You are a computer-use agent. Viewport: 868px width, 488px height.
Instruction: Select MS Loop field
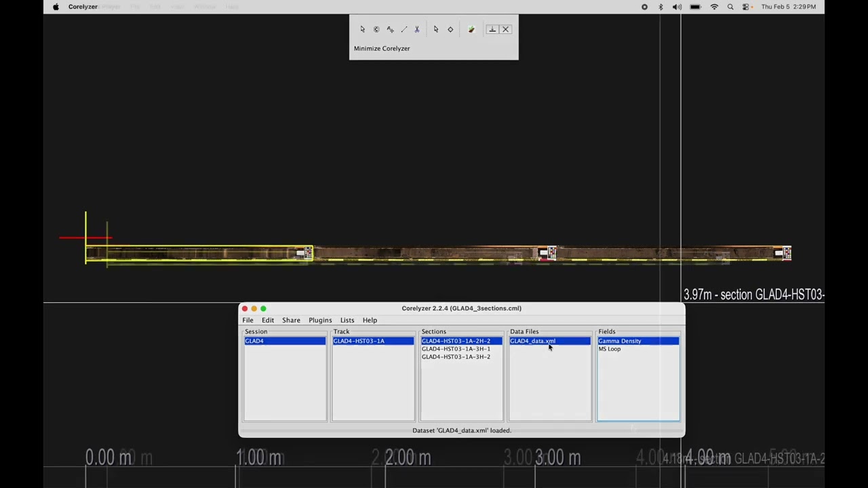[637, 349]
